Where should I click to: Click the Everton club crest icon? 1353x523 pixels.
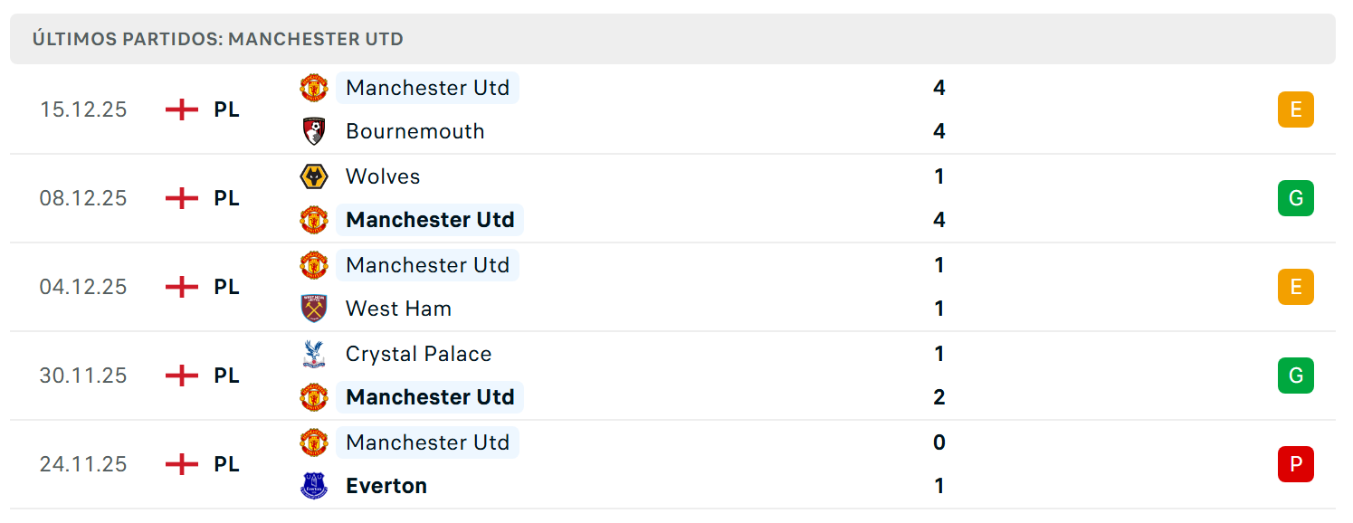coord(314,486)
